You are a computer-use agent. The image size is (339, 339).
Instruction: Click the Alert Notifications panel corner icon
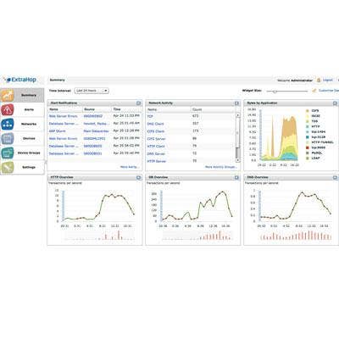coord(138,103)
